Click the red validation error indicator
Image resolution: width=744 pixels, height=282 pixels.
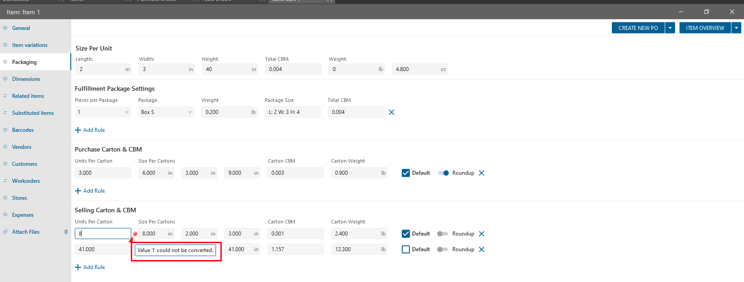pyautogui.click(x=135, y=234)
